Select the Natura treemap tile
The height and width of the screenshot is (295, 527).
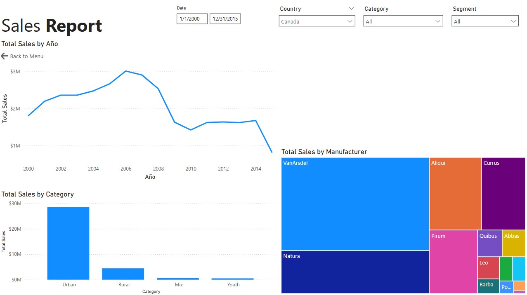[x=355, y=272]
